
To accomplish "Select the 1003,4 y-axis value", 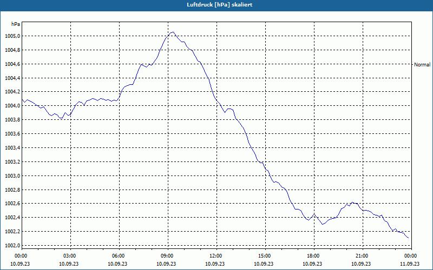I will [12, 148].
